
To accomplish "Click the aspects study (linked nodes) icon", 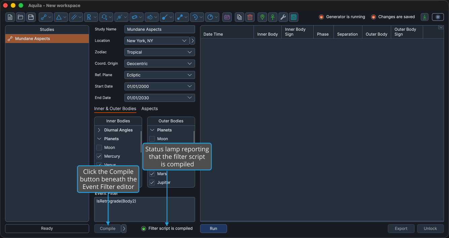I will tap(43, 17).
